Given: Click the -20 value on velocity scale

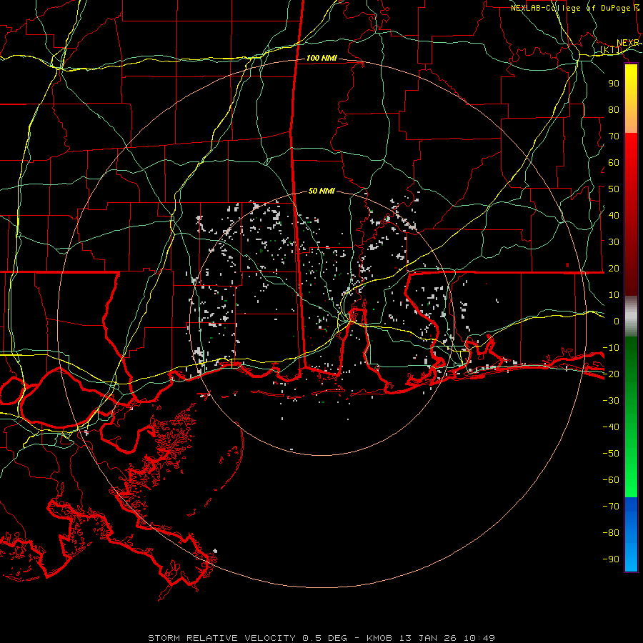Looking at the screenshot, I should pos(611,374).
